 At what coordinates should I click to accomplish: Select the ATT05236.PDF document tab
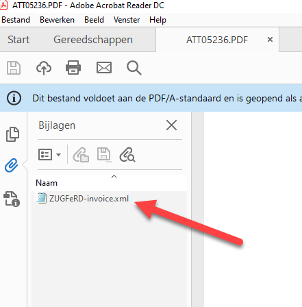[217, 40]
